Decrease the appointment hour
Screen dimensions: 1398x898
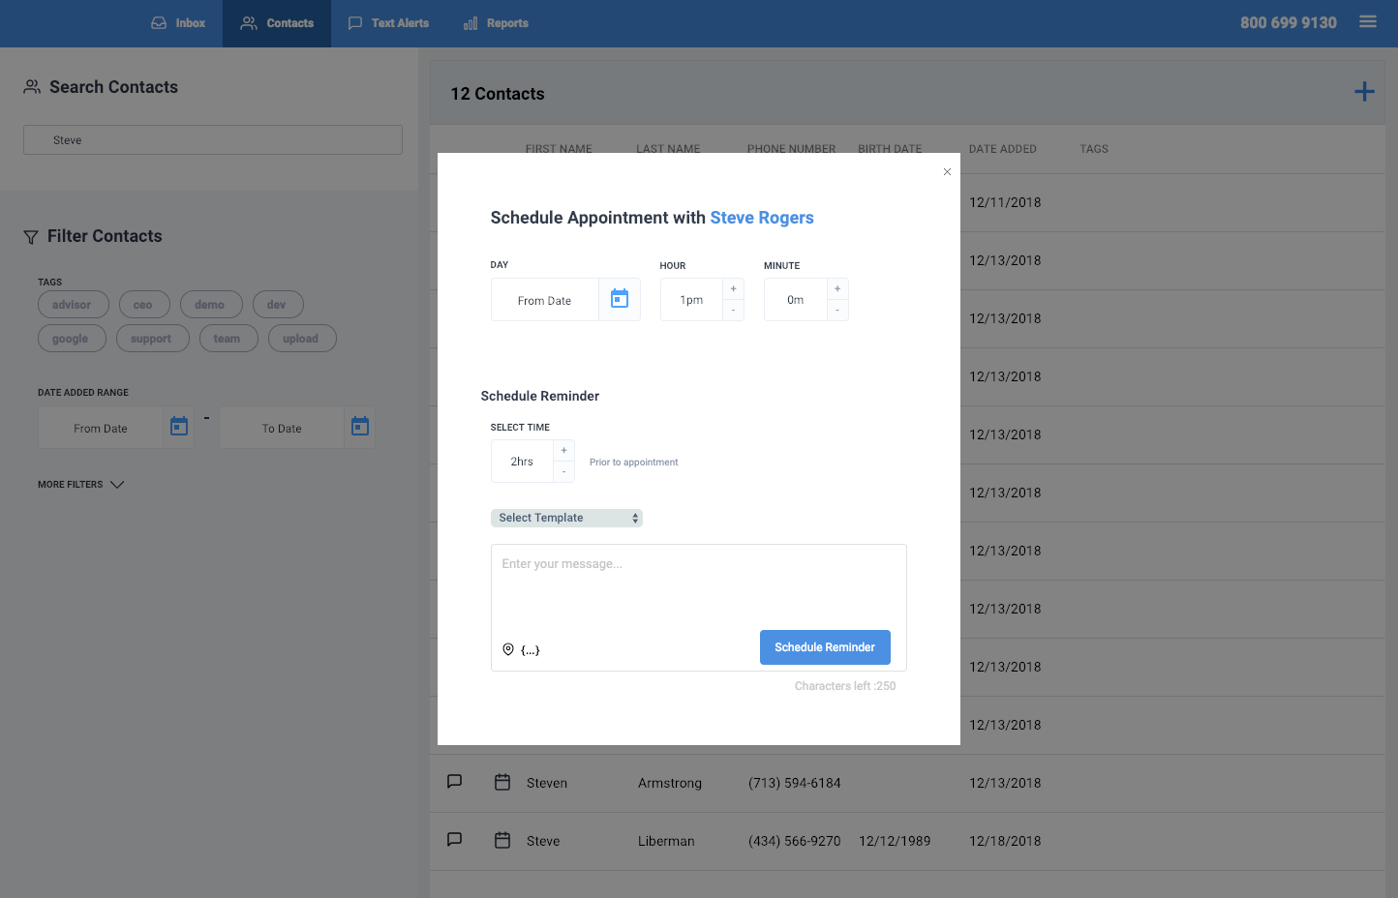[733, 311]
